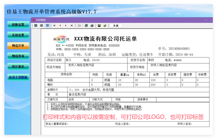Viewport: 217px width, 139px height.
Task: Jump to the first page
Action: [x=55, y=25]
